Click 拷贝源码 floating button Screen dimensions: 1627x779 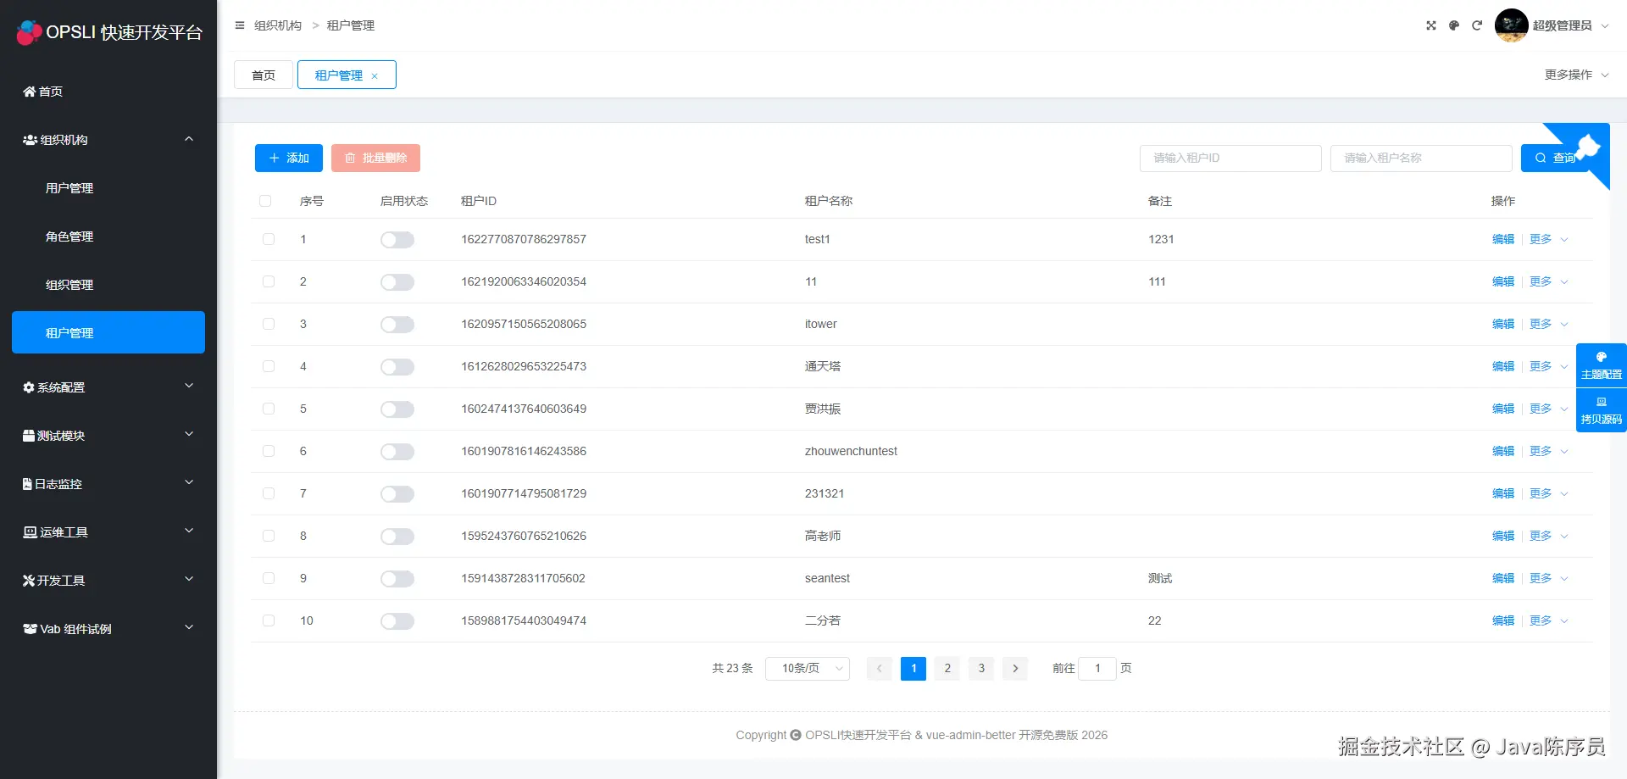pyautogui.click(x=1601, y=410)
